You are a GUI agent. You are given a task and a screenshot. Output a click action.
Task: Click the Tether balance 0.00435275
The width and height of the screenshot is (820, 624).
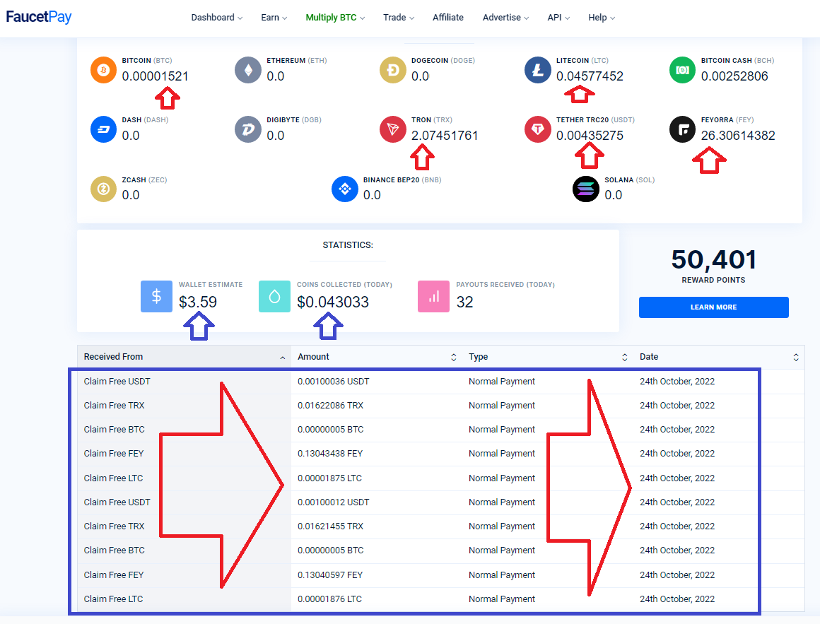[590, 136]
